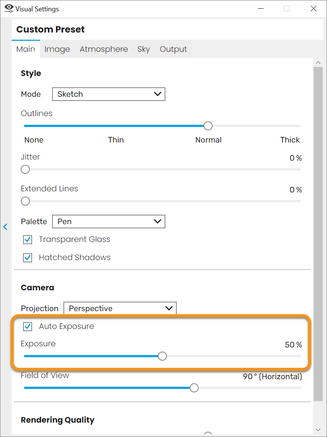Expand the Projection dropdown showing Perspective
This screenshot has height=437, width=327.
120,308
